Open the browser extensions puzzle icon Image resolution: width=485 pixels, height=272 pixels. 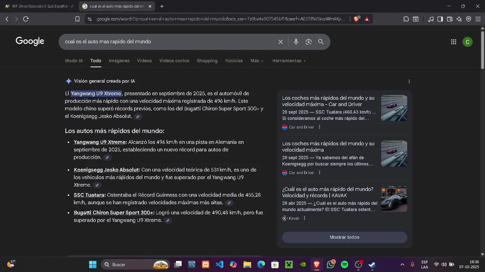tap(406, 19)
